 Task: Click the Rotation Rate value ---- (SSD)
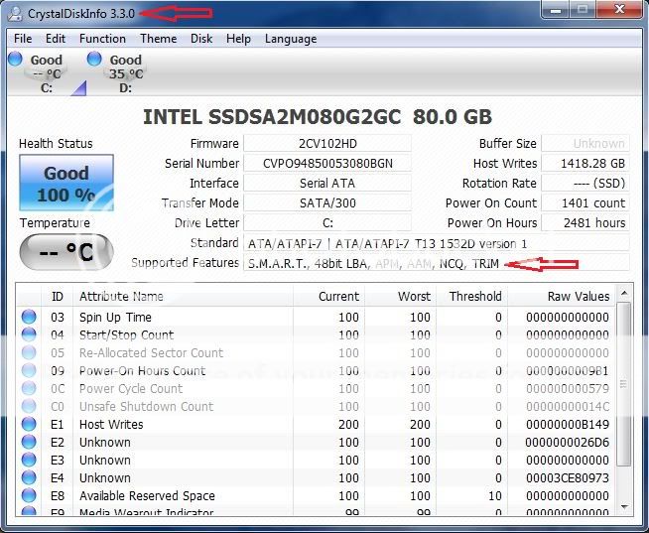click(585, 183)
